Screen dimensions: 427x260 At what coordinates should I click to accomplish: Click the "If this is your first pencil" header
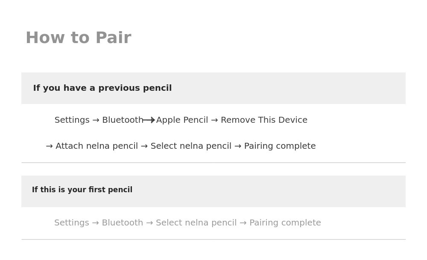pyautogui.click(x=82, y=190)
